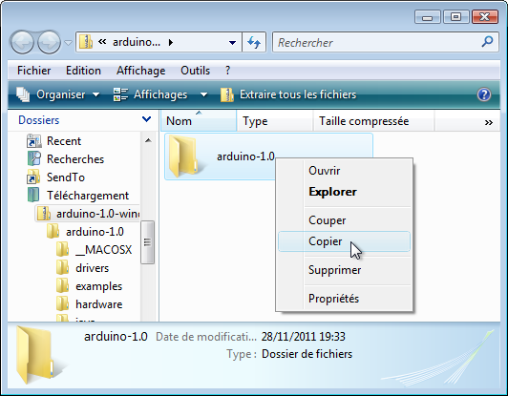The width and height of the screenshot is (508, 396).
Task: Select arduino-1.0-win zip in tree
Action: 97,214
